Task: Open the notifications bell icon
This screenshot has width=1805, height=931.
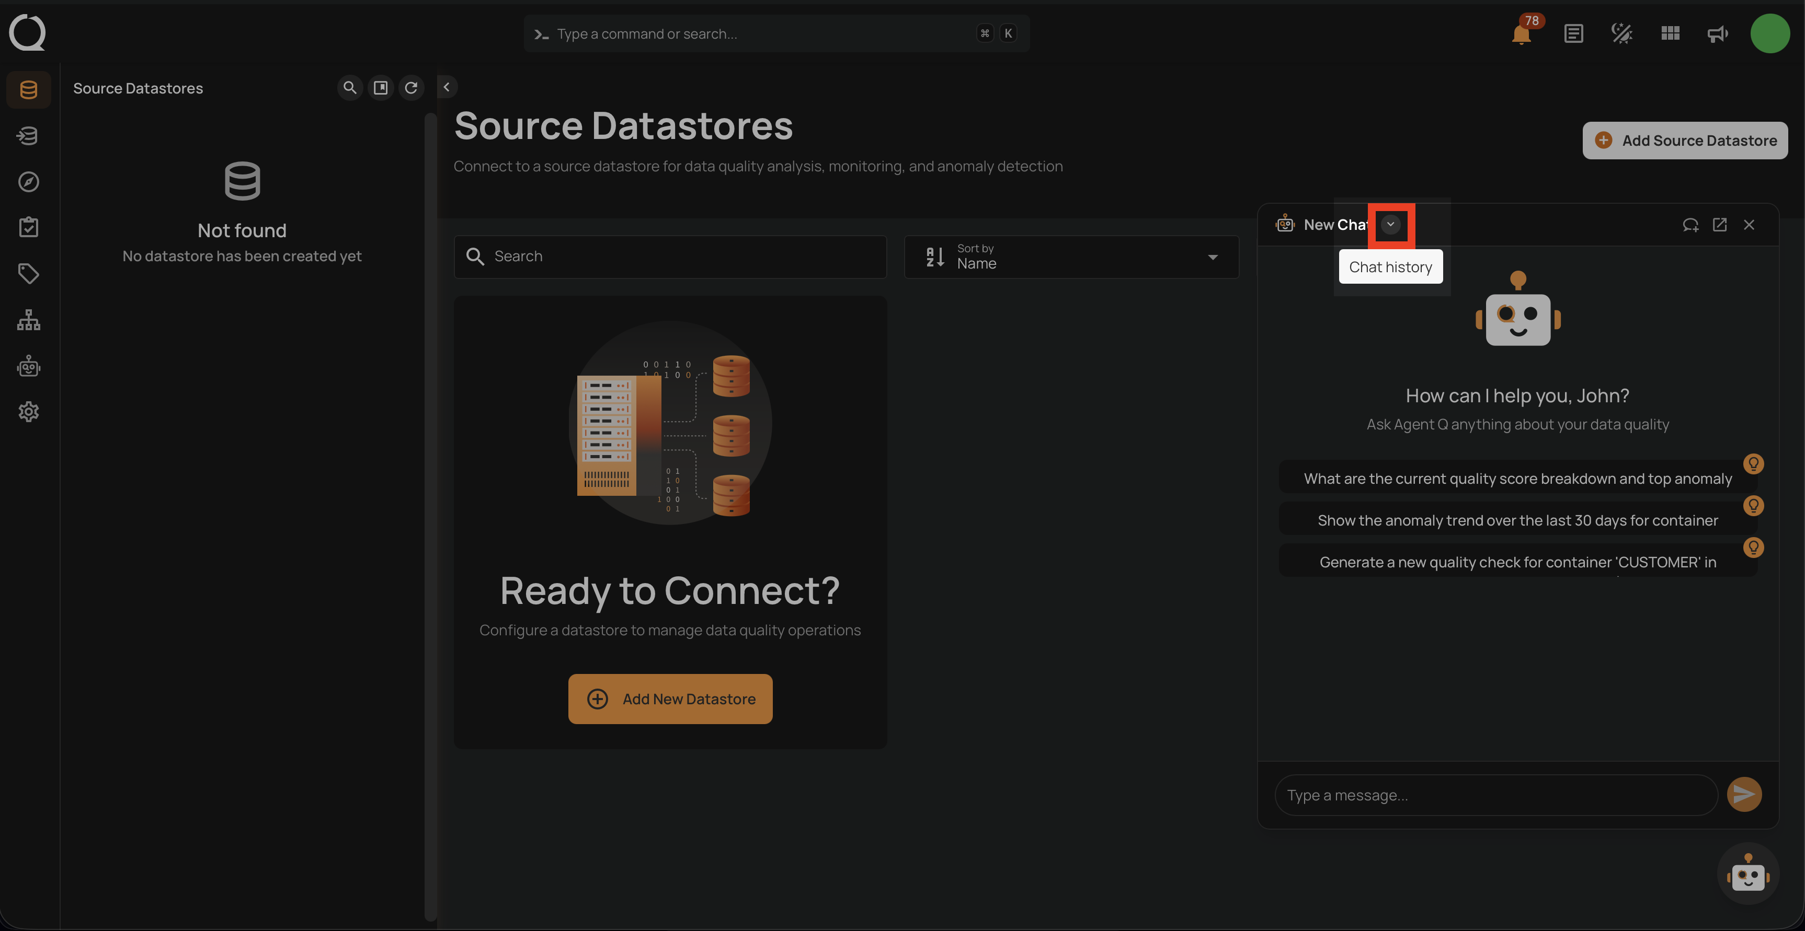Action: click(1521, 33)
